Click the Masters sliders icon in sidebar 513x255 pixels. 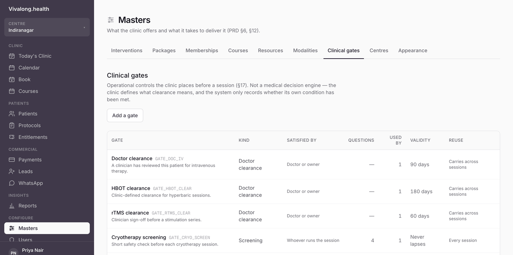tap(12, 228)
